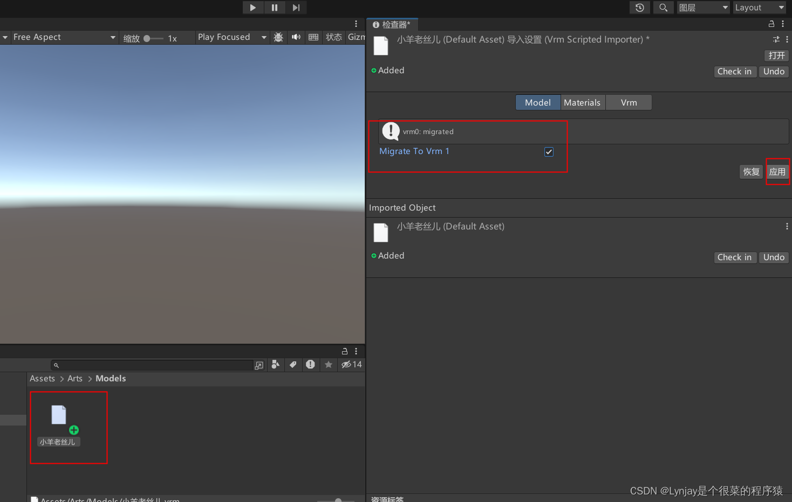Switch to the Materials tab
The width and height of the screenshot is (792, 502).
pyautogui.click(x=582, y=102)
